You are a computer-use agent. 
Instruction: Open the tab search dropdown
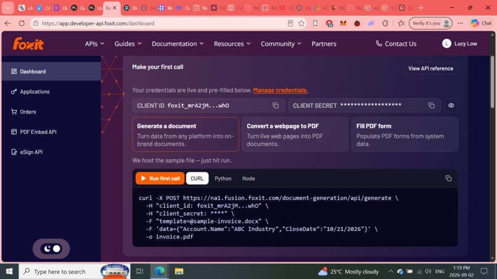pos(7,8)
